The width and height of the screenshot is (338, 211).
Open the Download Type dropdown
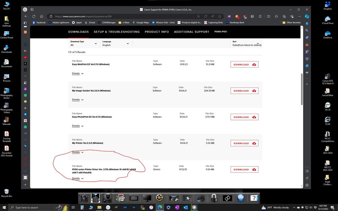pyautogui.click(x=83, y=43)
